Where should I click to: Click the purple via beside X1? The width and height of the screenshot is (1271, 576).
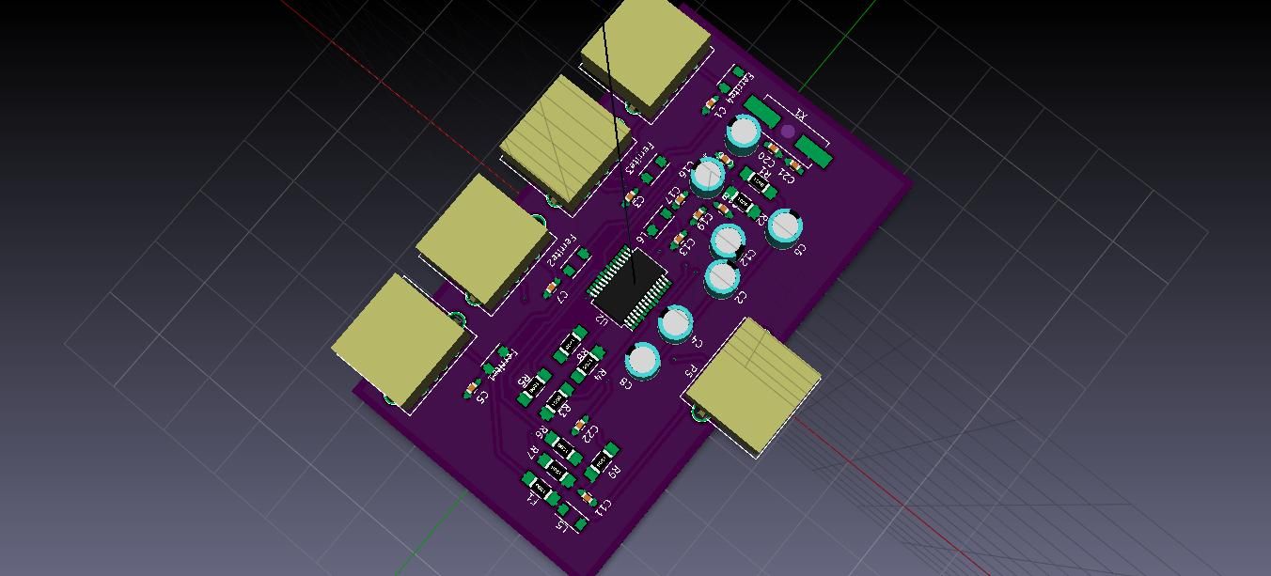point(786,132)
